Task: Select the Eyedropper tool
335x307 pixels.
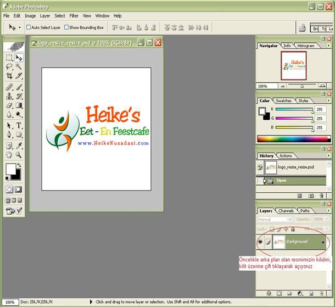Action: [19, 146]
